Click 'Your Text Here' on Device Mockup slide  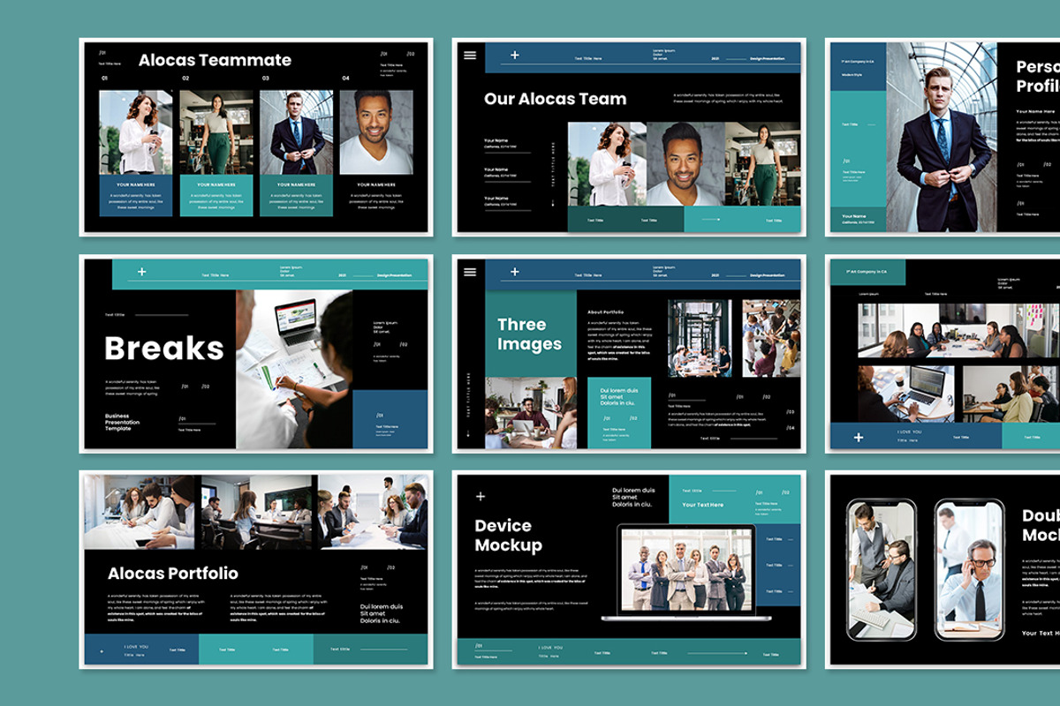(x=702, y=505)
